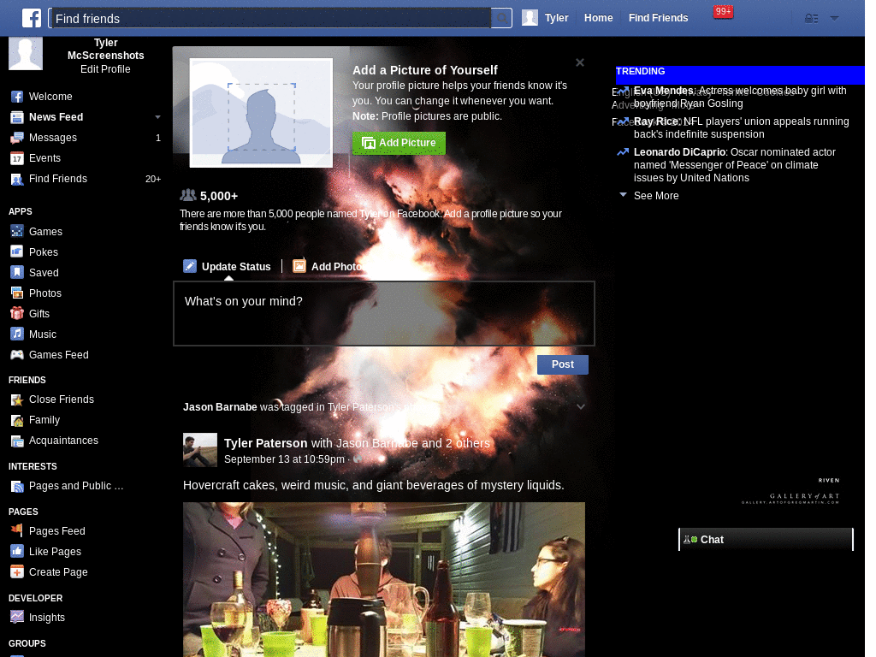
Task: Open the Edit Profile link
Action: tap(105, 69)
